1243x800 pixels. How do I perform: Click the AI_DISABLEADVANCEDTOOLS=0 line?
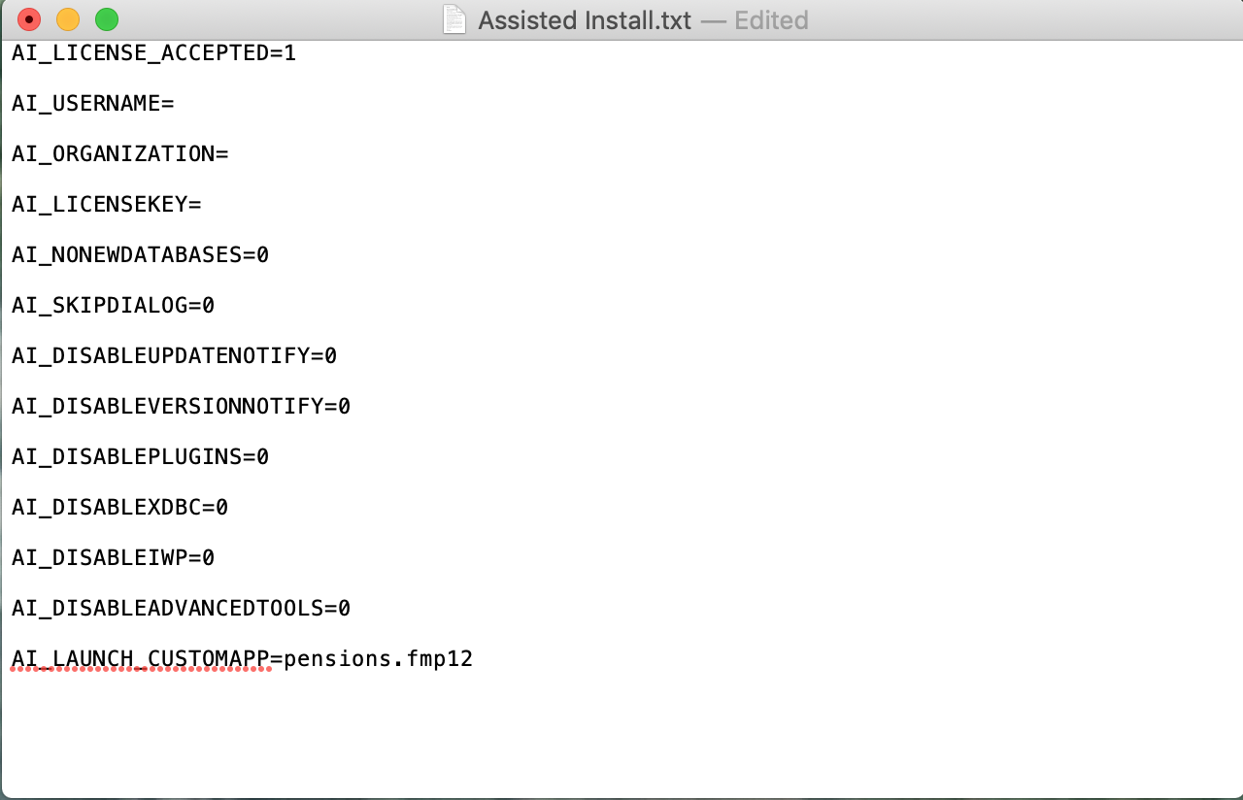(181, 608)
